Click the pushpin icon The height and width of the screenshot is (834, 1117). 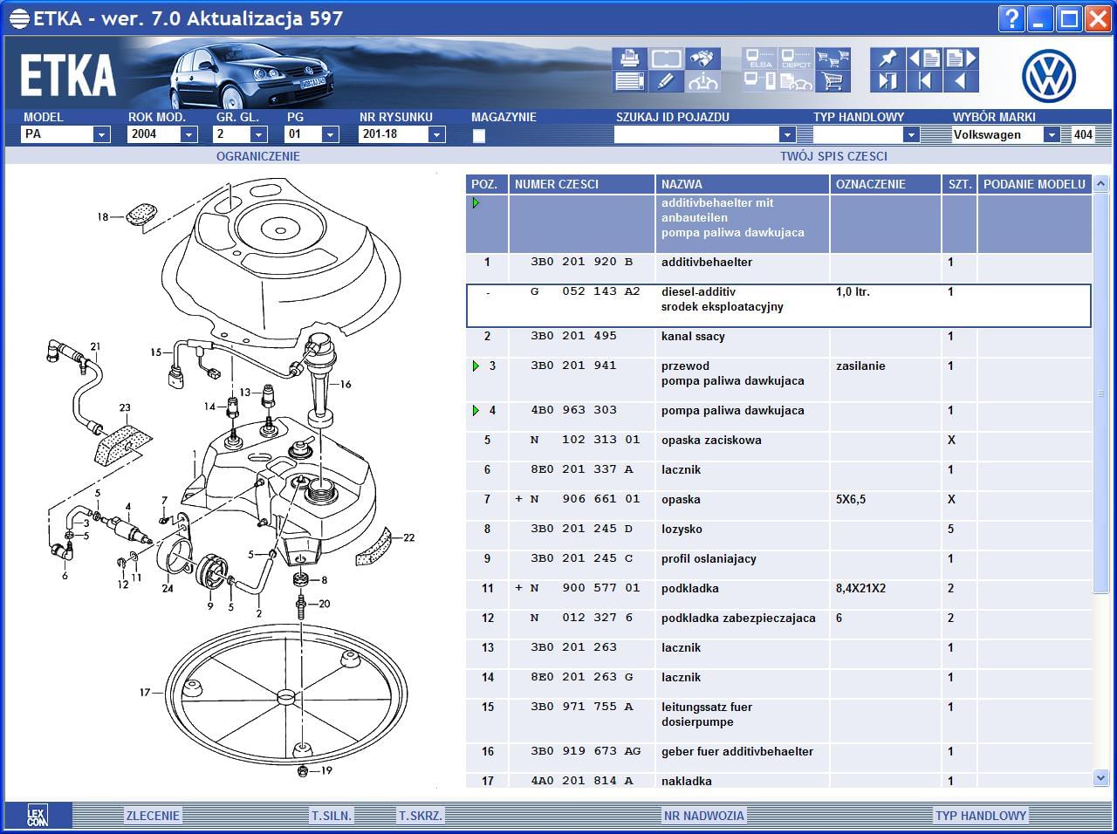[887, 58]
